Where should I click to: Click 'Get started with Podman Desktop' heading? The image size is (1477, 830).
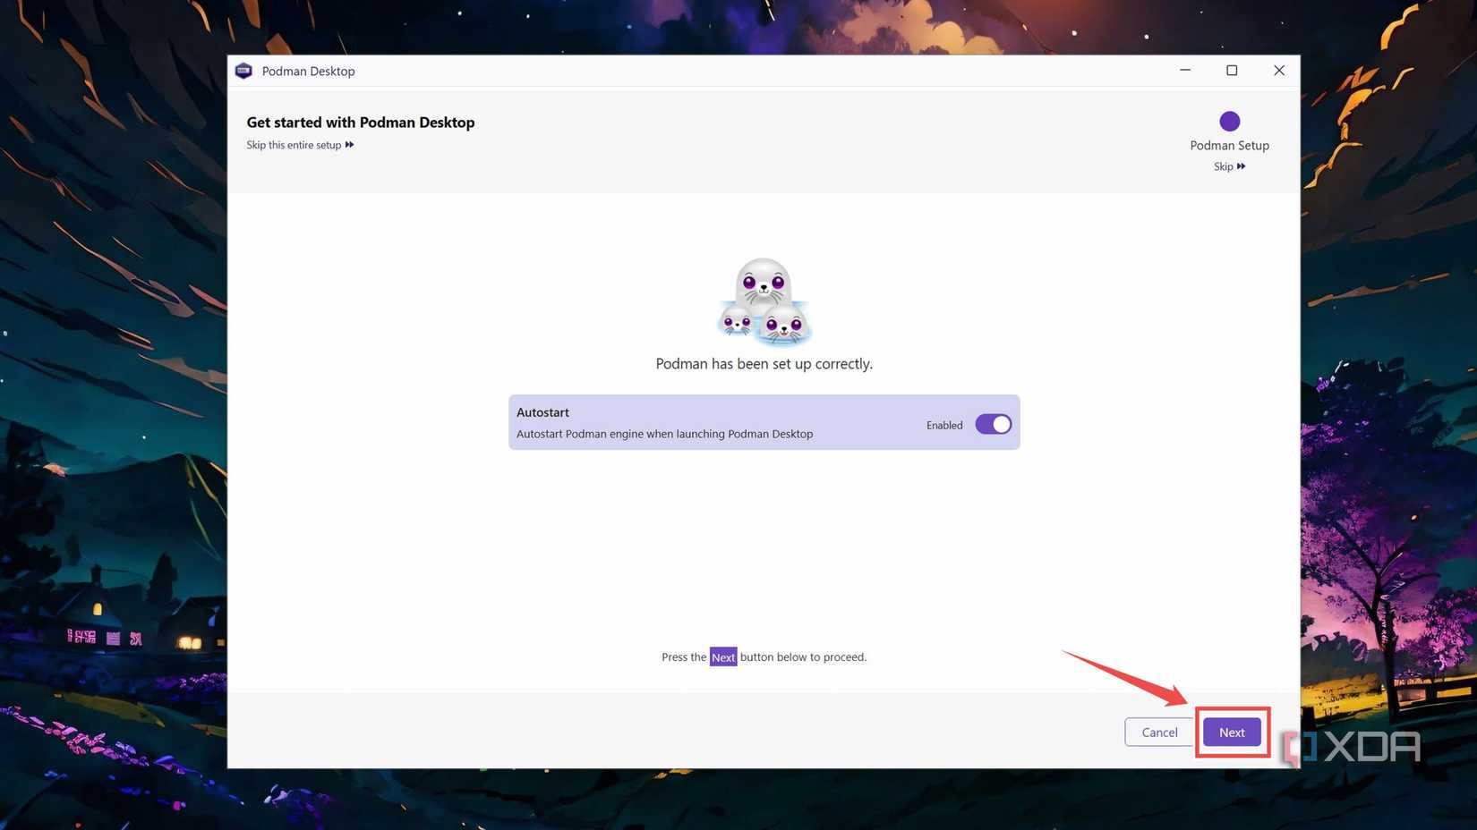(x=361, y=123)
